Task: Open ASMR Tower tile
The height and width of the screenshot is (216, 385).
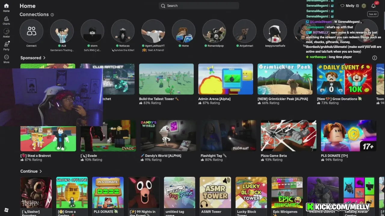Action: (215, 192)
